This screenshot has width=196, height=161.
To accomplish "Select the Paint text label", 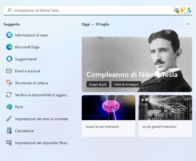I will [x=19, y=107].
